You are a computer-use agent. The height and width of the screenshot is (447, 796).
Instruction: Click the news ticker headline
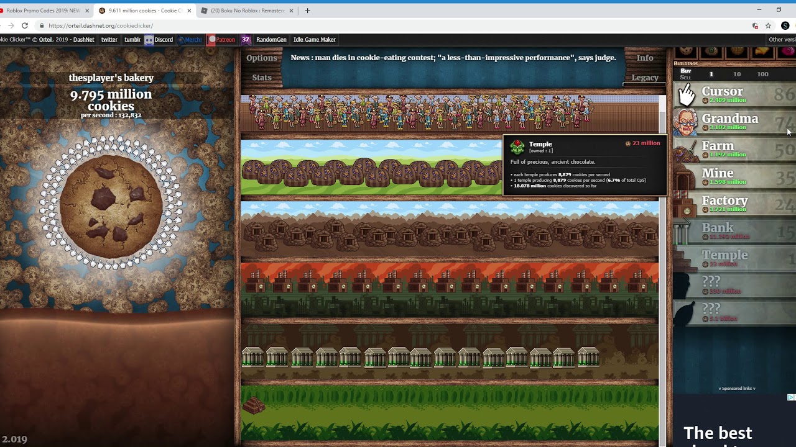click(x=453, y=58)
